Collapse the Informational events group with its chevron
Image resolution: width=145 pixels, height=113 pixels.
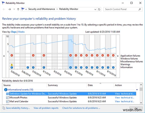click(x=137, y=89)
